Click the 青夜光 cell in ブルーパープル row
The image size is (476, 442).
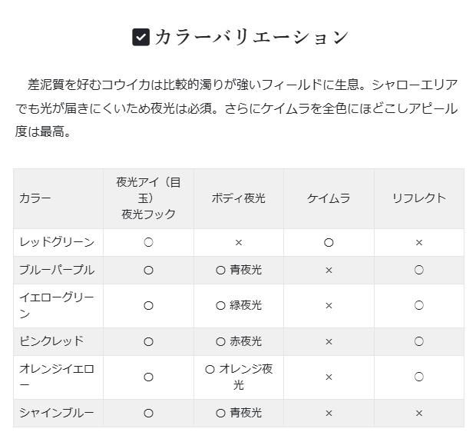coord(239,270)
